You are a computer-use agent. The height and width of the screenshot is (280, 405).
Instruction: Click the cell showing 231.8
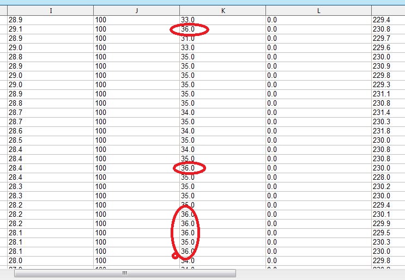388,131
